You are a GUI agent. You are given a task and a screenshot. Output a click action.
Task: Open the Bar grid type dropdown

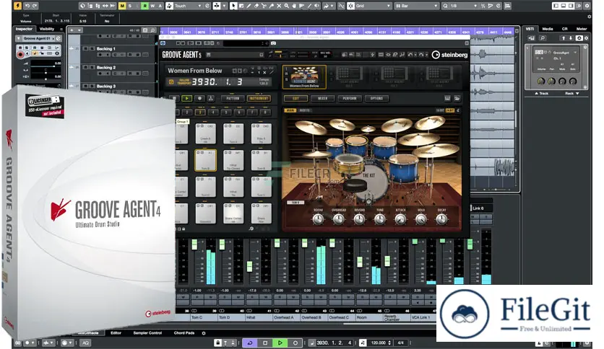pos(416,6)
